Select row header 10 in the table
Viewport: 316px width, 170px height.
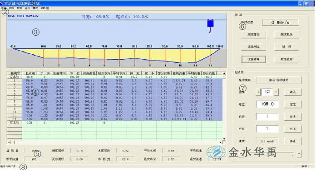click(15, 112)
